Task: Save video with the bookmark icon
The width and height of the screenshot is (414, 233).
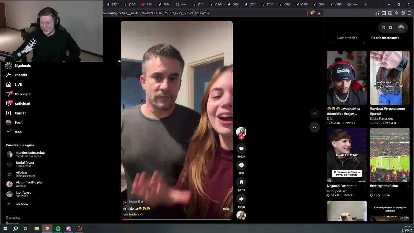Action: 241,182
